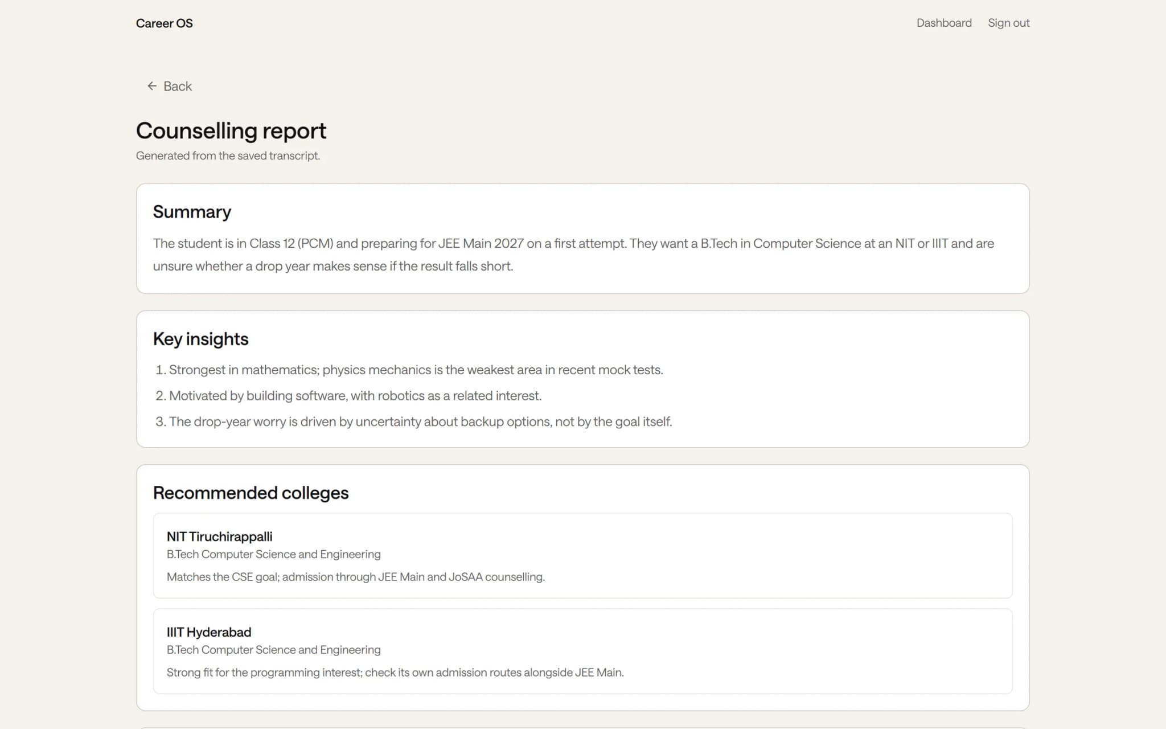This screenshot has height=729, width=1166.
Task: Click the programme line under NIT Tiruchirappalli
Action: pyautogui.click(x=273, y=554)
